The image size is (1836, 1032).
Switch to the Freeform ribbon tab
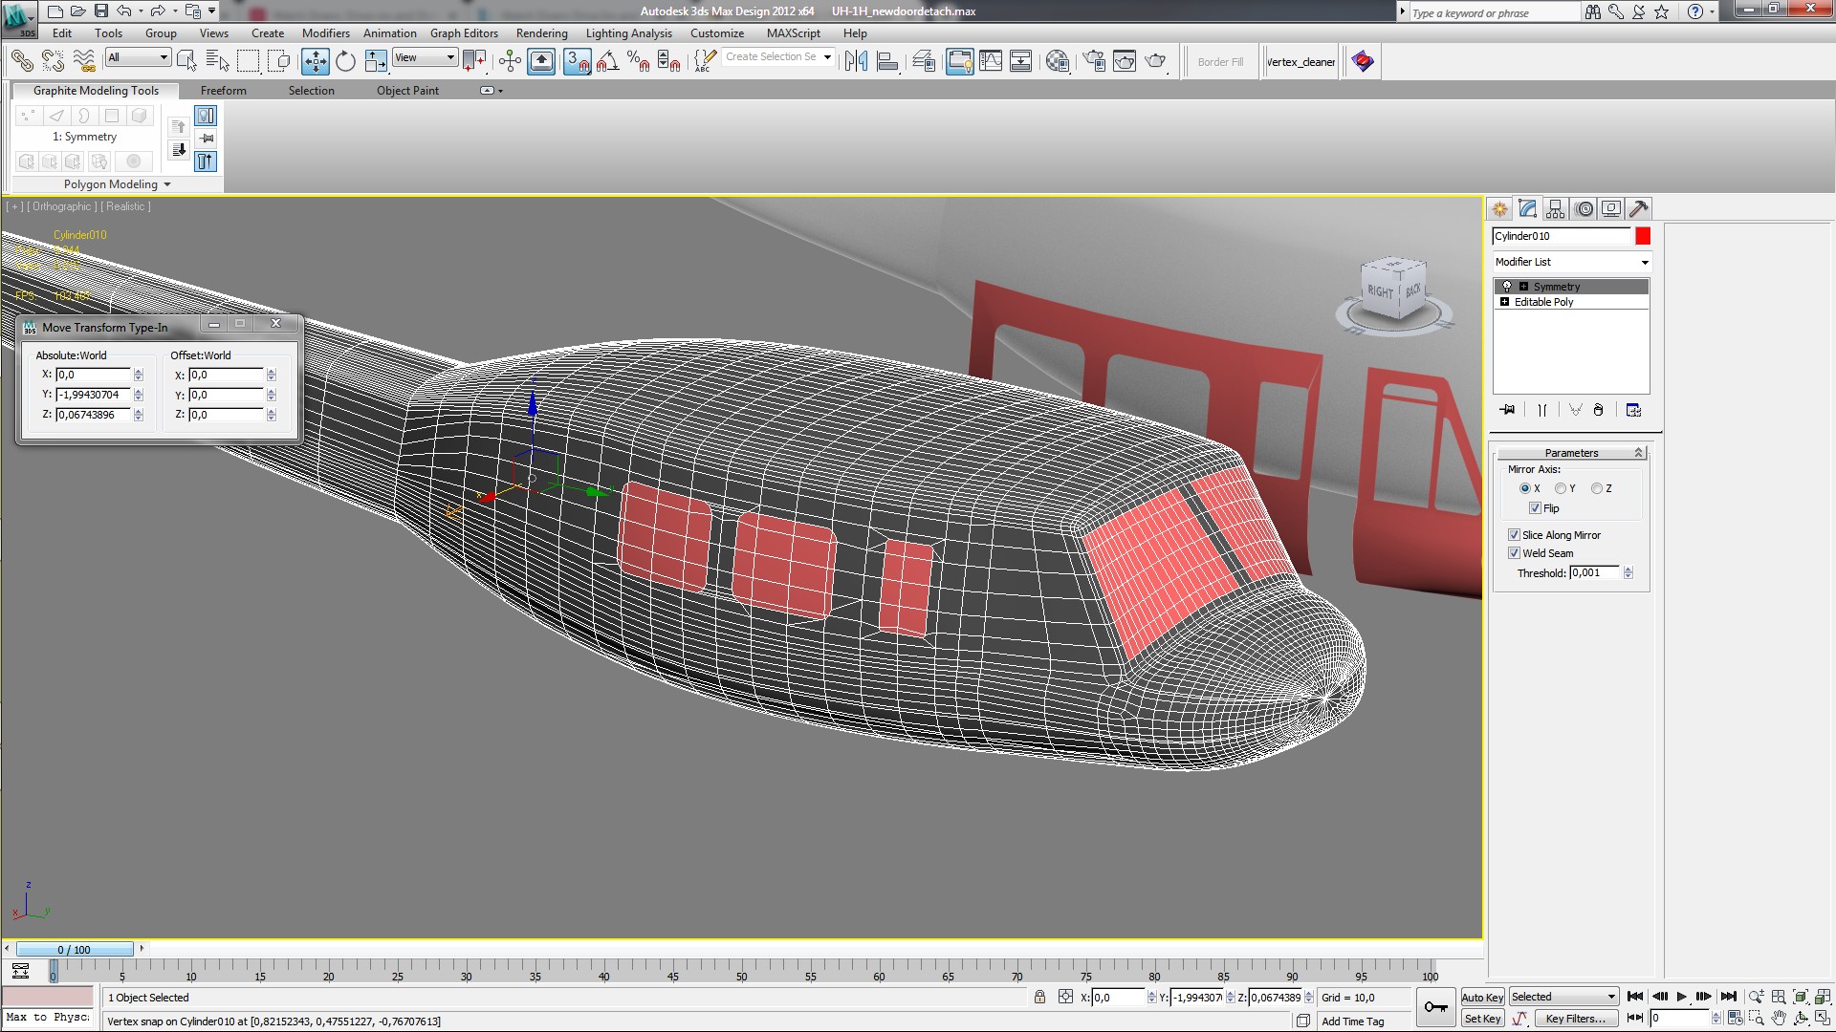tap(223, 91)
